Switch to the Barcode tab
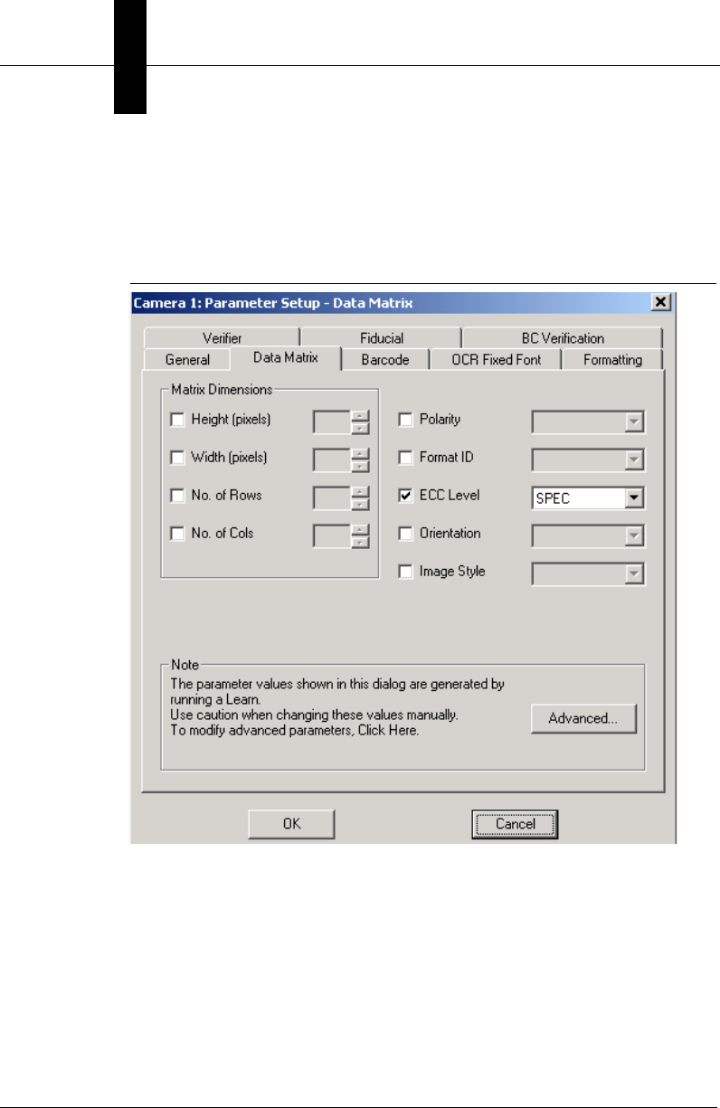 [385, 360]
